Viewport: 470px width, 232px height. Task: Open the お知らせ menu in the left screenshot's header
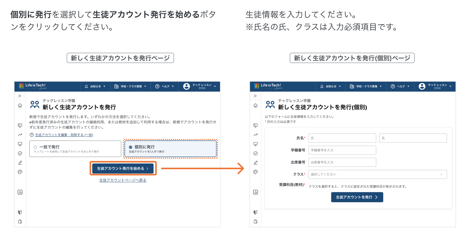tap(95, 87)
